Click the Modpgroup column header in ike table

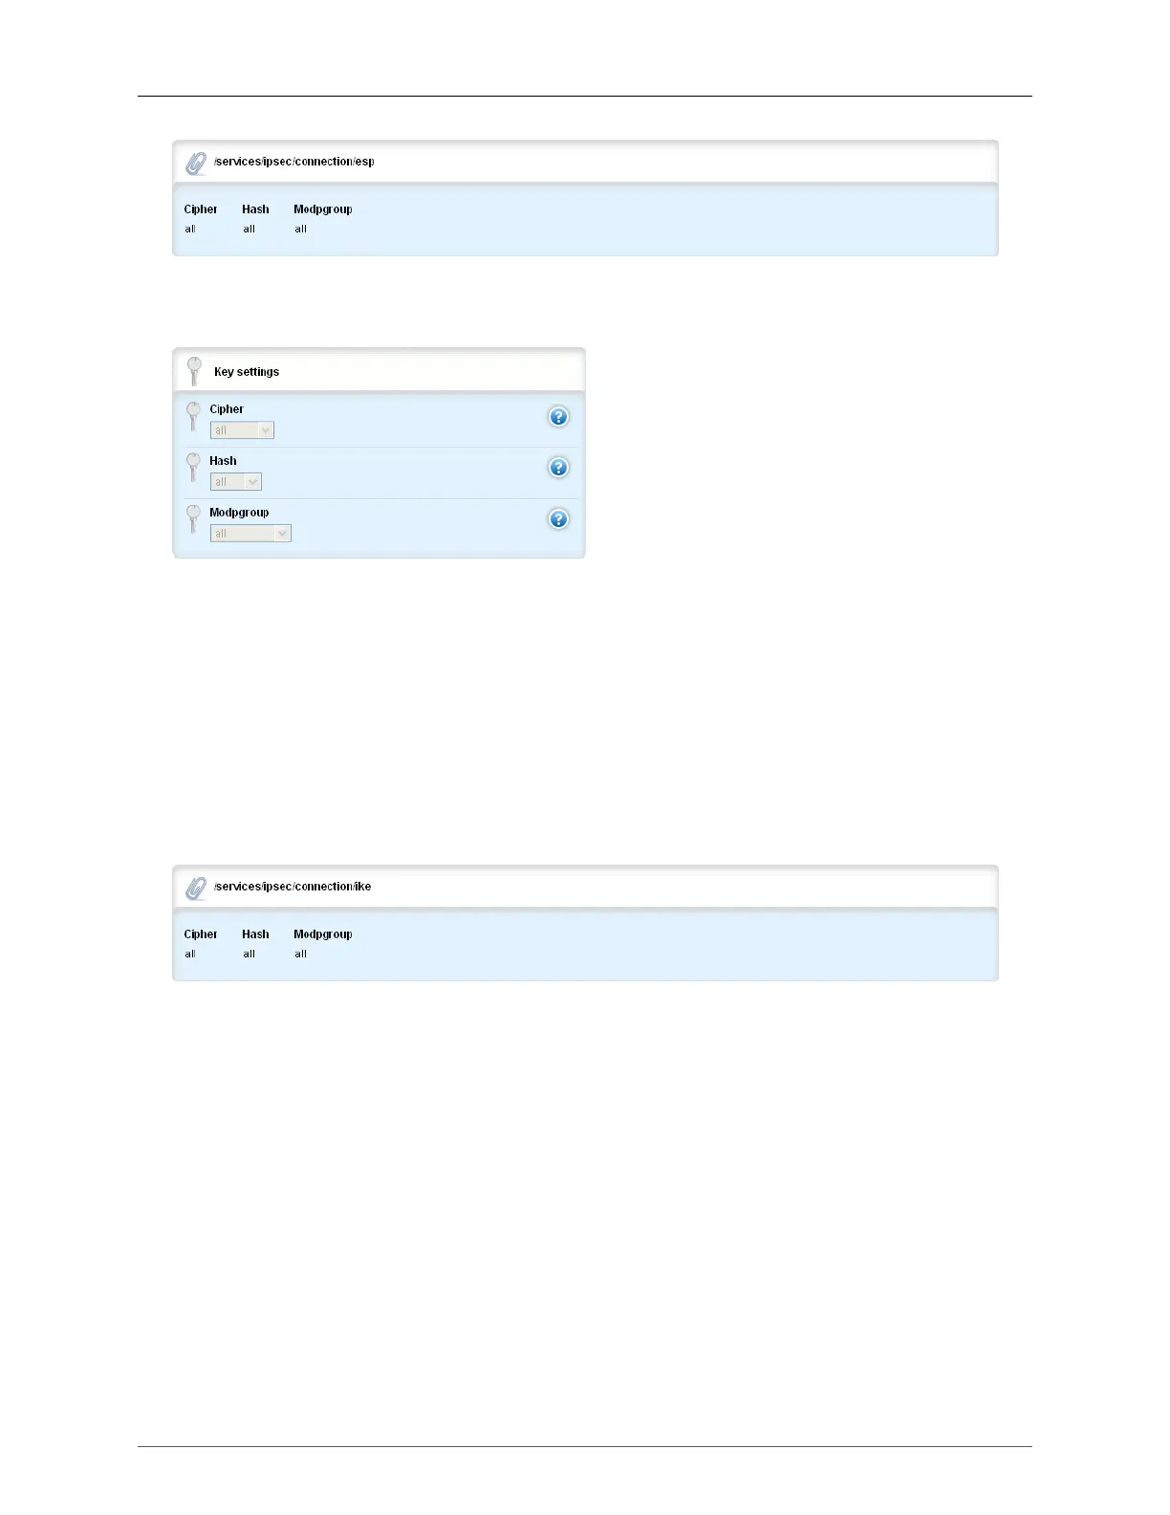(x=323, y=934)
